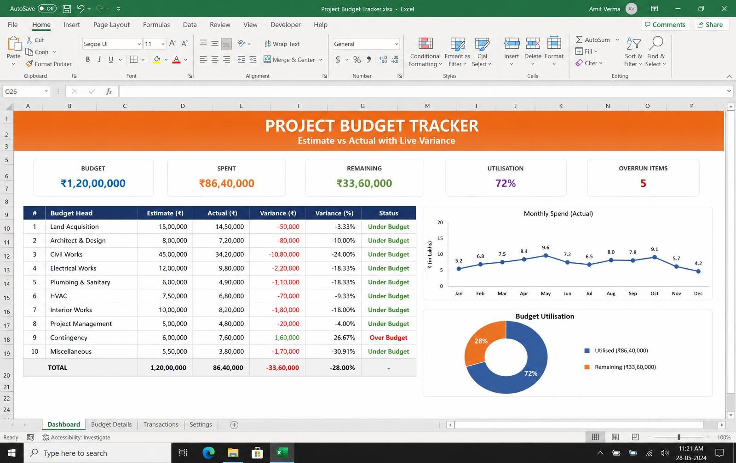Click the vertical scrollbar down arrow

click(x=731, y=415)
